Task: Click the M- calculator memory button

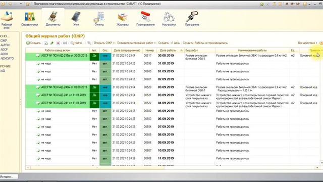Action: point(298,4)
